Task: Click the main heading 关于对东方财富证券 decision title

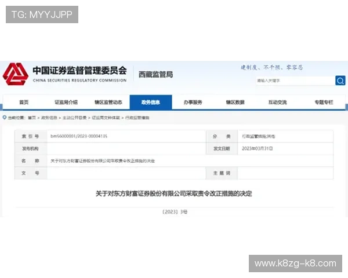Action: click(x=174, y=193)
